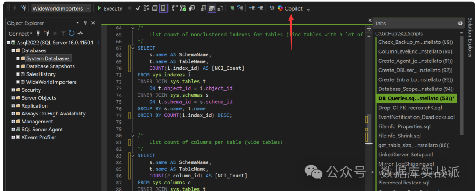
Task: Comment out the selected lines
Action: (232, 8)
